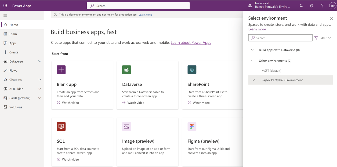Open the Filter options in environment panel
The width and height of the screenshot is (337, 167).
(323, 38)
